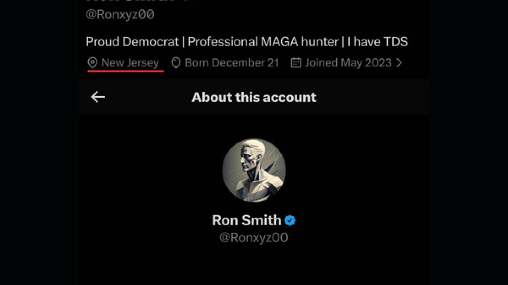Open the "Joined May 2023" details
The image size is (508, 285).
point(348,63)
